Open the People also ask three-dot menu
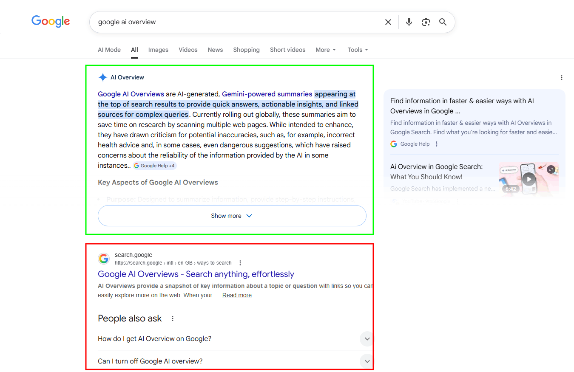 point(172,318)
